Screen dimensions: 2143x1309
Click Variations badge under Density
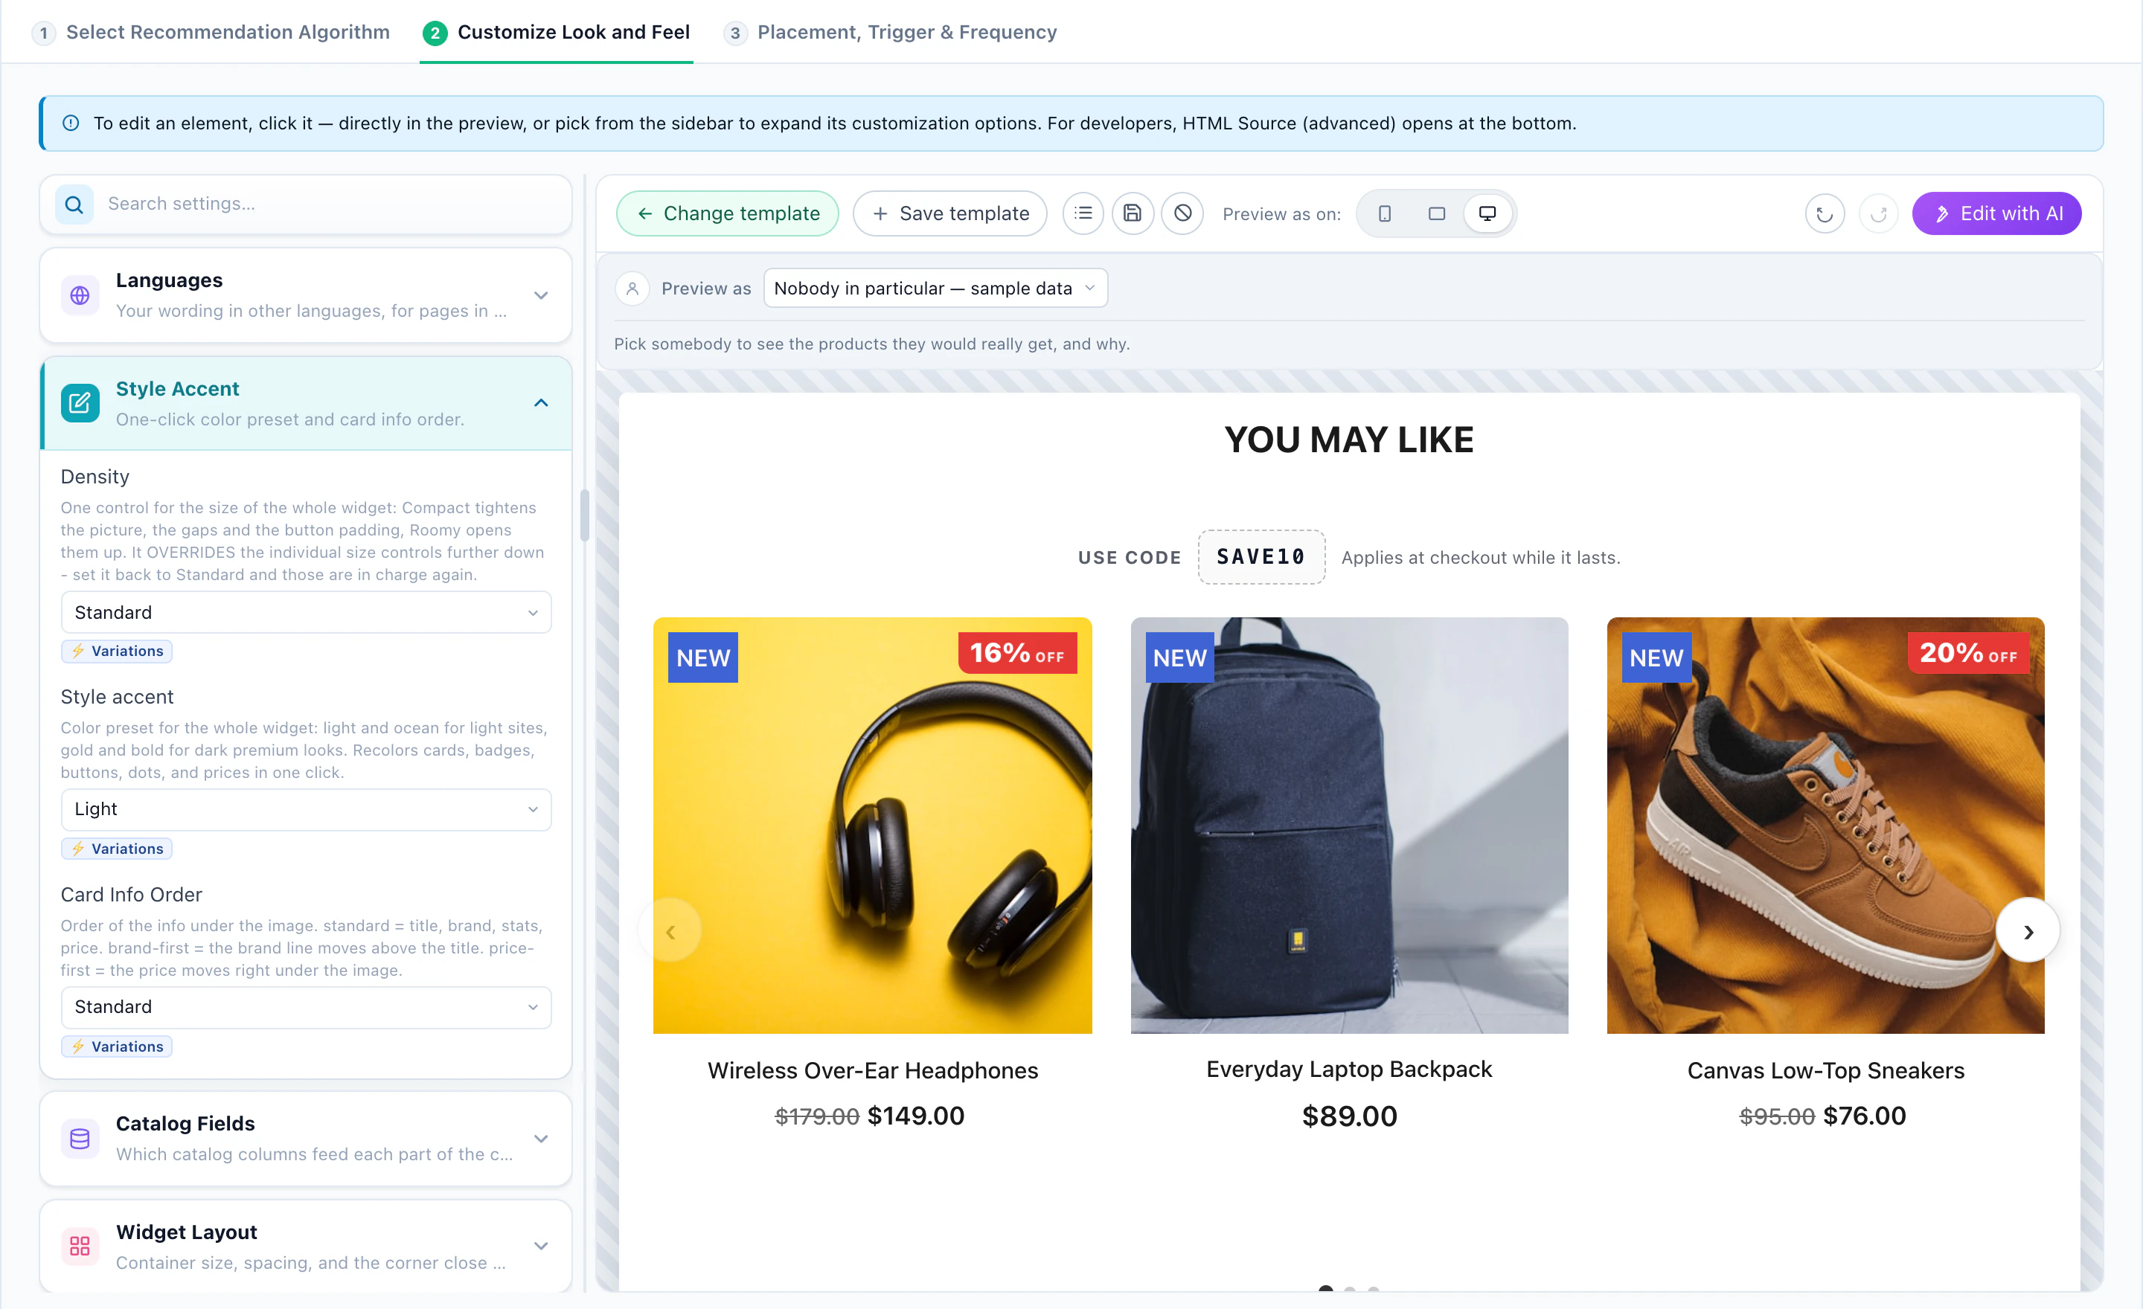pyautogui.click(x=117, y=651)
